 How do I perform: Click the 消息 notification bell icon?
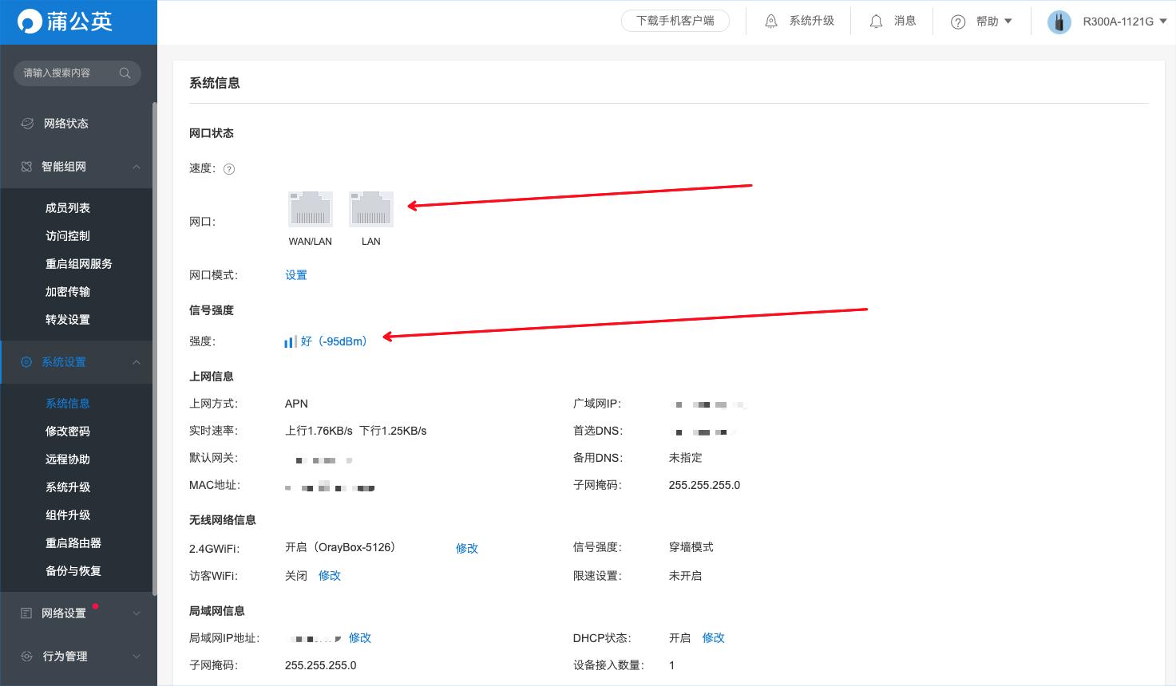876,21
